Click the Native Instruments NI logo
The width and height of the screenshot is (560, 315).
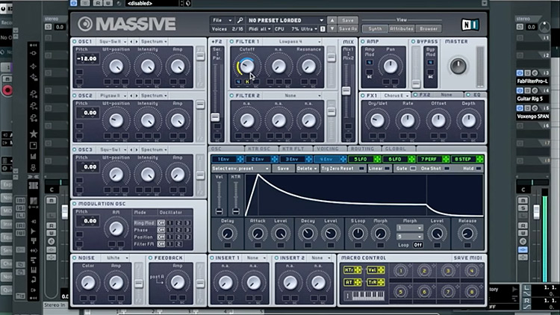coord(470,25)
